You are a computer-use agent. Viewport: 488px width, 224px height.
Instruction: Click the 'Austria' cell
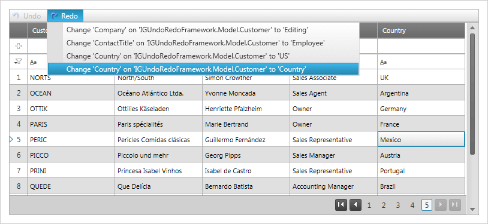(x=421, y=155)
